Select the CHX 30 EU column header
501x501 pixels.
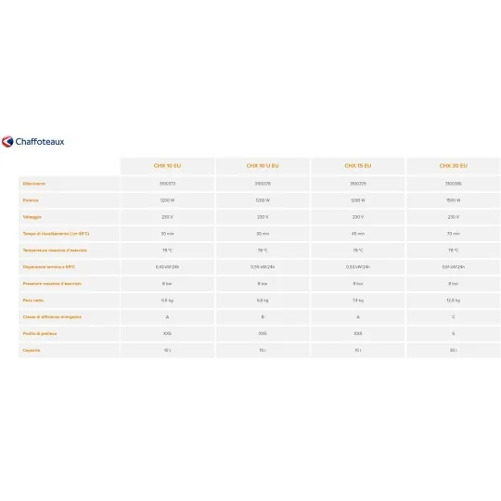click(453, 166)
